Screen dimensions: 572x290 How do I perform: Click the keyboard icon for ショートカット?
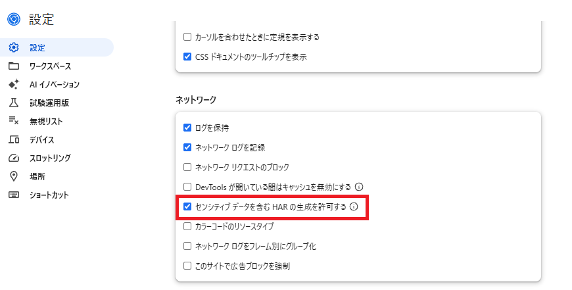pyautogui.click(x=14, y=195)
